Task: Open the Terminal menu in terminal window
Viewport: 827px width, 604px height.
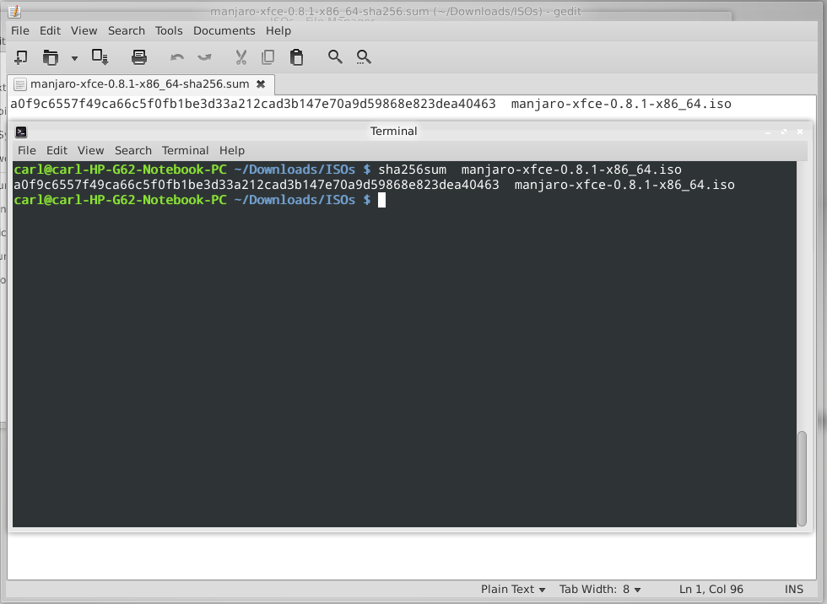Action: tap(185, 150)
